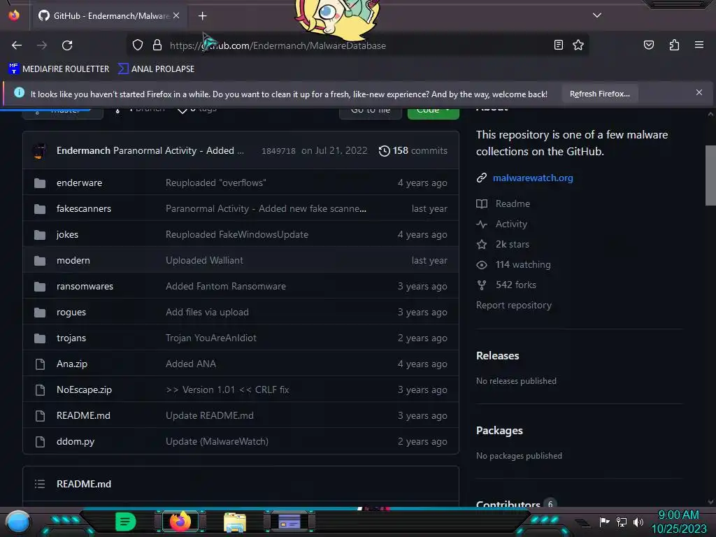Open the Firefox hamburger menu

(699, 45)
